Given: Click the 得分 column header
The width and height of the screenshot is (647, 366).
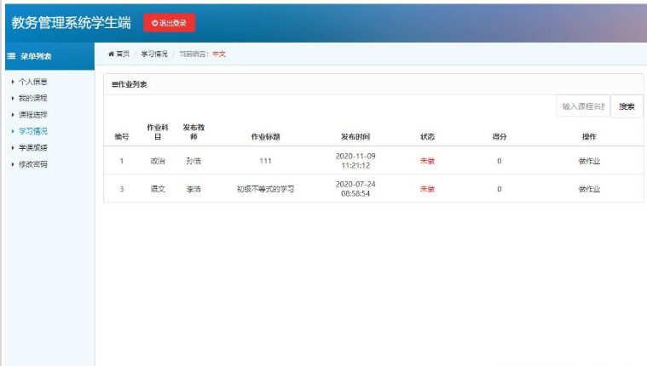Looking at the screenshot, I should (500, 136).
